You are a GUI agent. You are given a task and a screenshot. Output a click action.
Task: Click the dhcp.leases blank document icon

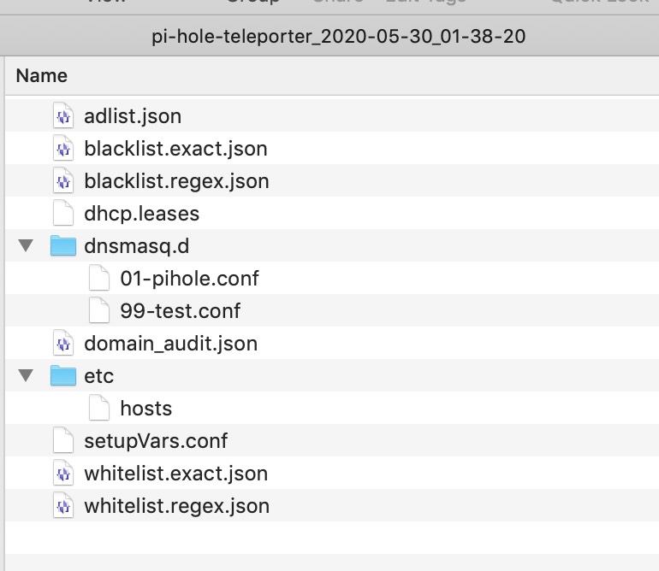[x=63, y=214]
